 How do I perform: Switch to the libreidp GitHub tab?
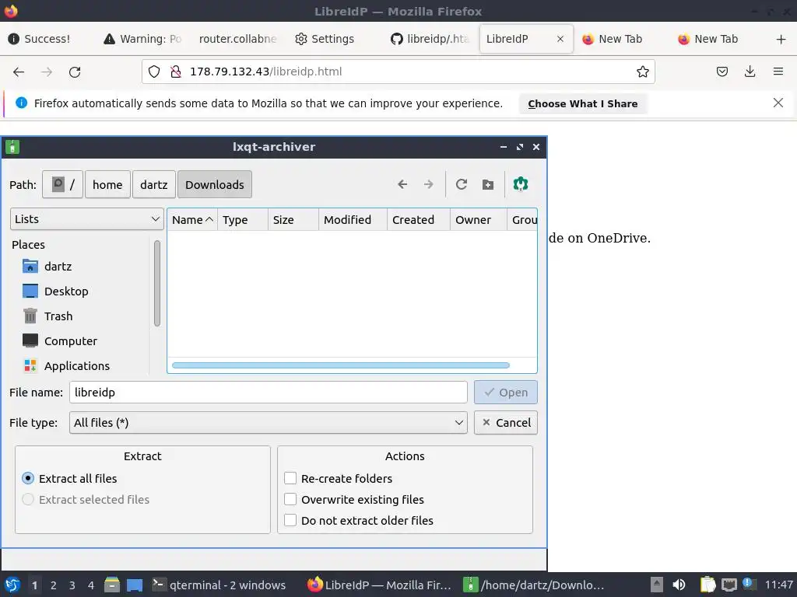point(430,39)
